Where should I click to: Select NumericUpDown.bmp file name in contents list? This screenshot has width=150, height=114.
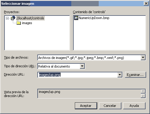coord(94,18)
